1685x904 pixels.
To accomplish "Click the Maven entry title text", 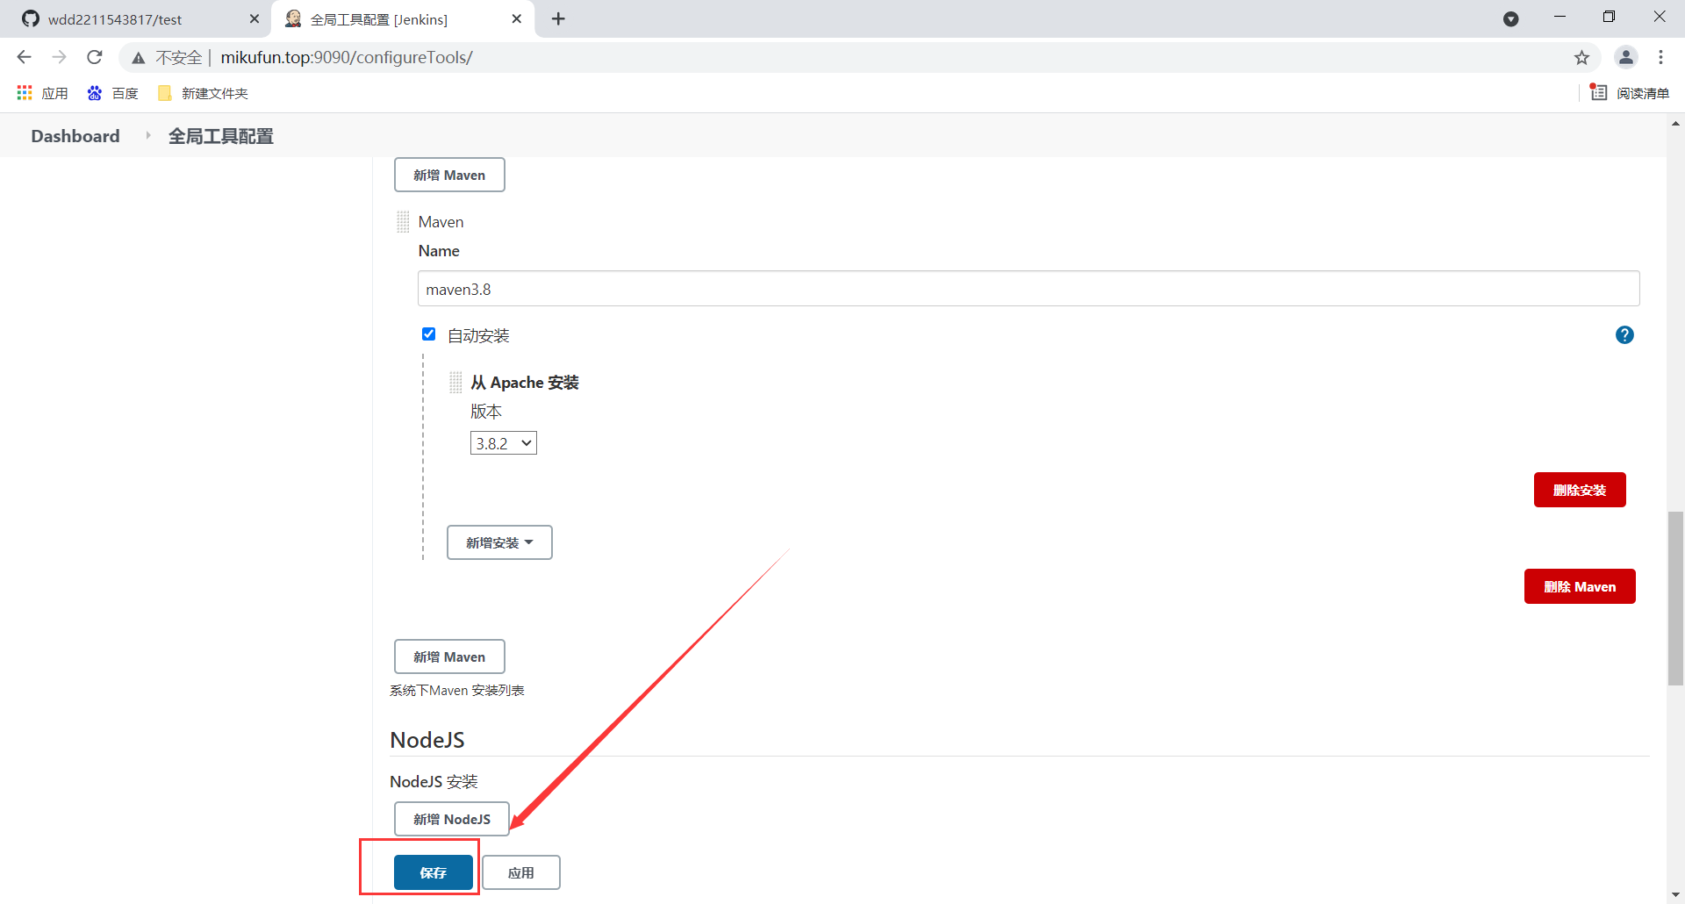I will tap(441, 222).
